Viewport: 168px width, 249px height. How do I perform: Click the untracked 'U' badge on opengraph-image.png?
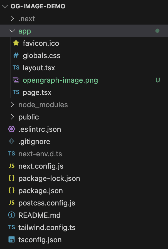(158, 80)
